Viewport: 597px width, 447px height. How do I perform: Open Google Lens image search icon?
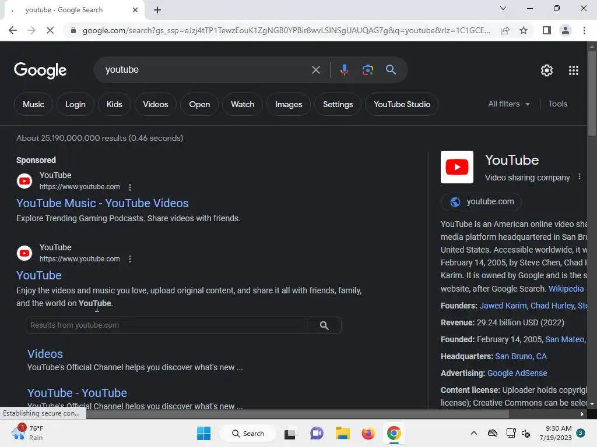[x=367, y=70]
